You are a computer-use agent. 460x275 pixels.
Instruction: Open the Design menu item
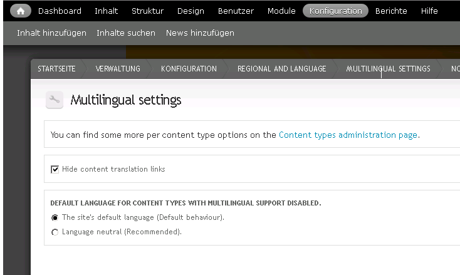coord(191,11)
